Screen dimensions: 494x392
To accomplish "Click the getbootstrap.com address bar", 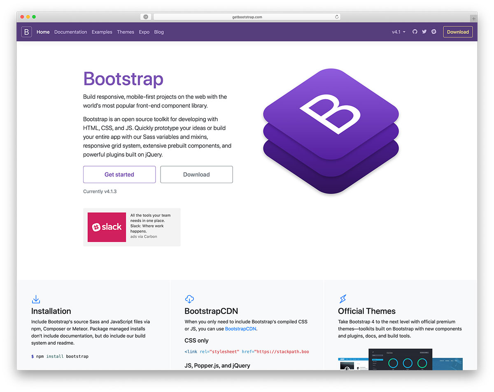I will pos(247,17).
